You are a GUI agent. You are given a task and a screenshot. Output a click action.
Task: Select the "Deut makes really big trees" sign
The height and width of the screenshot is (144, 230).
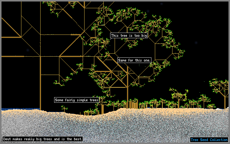[x=42, y=139]
